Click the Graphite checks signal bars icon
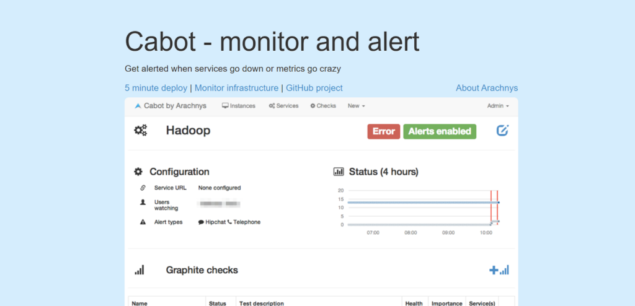This screenshot has height=306, width=635. click(140, 270)
